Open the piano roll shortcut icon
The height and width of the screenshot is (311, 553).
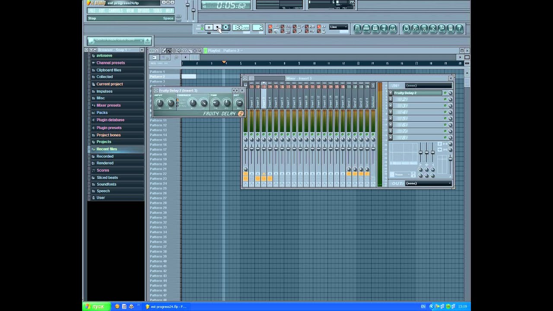tap(375, 29)
